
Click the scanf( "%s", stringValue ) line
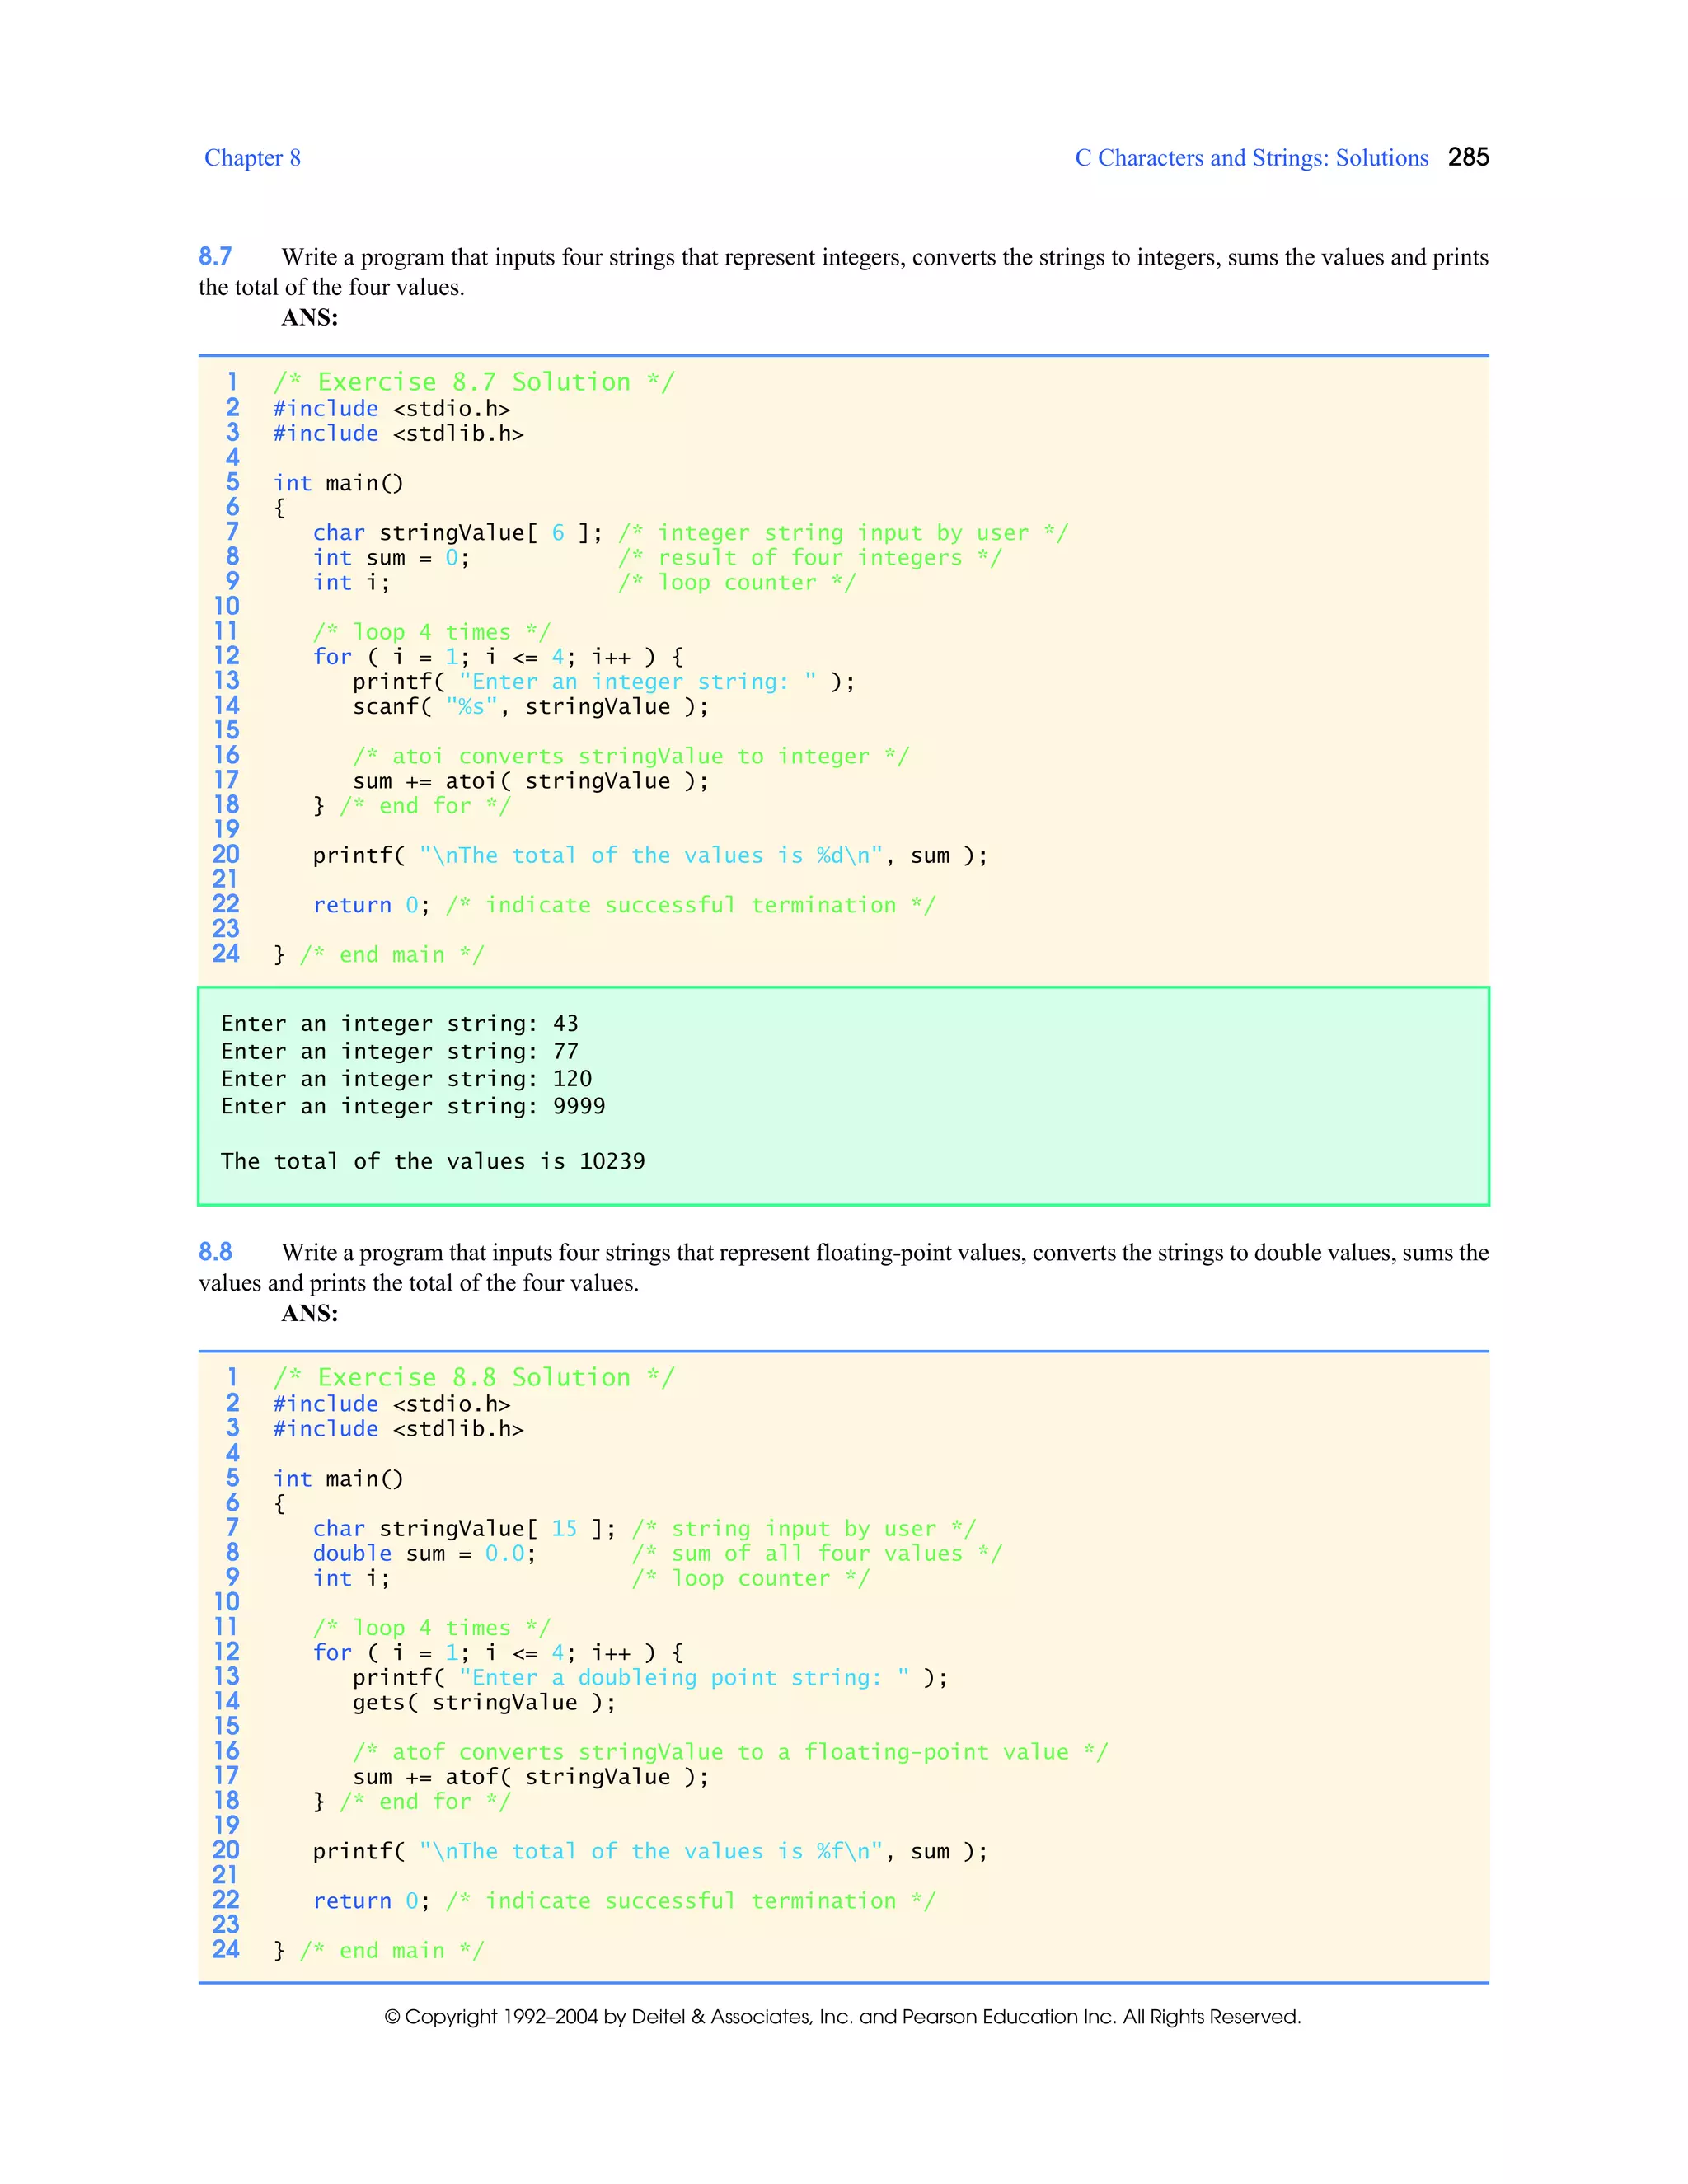point(530,707)
